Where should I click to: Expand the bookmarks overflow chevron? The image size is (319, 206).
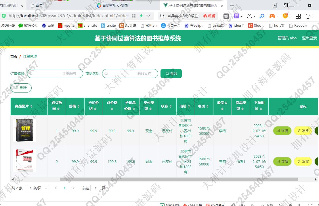[313, 26]
